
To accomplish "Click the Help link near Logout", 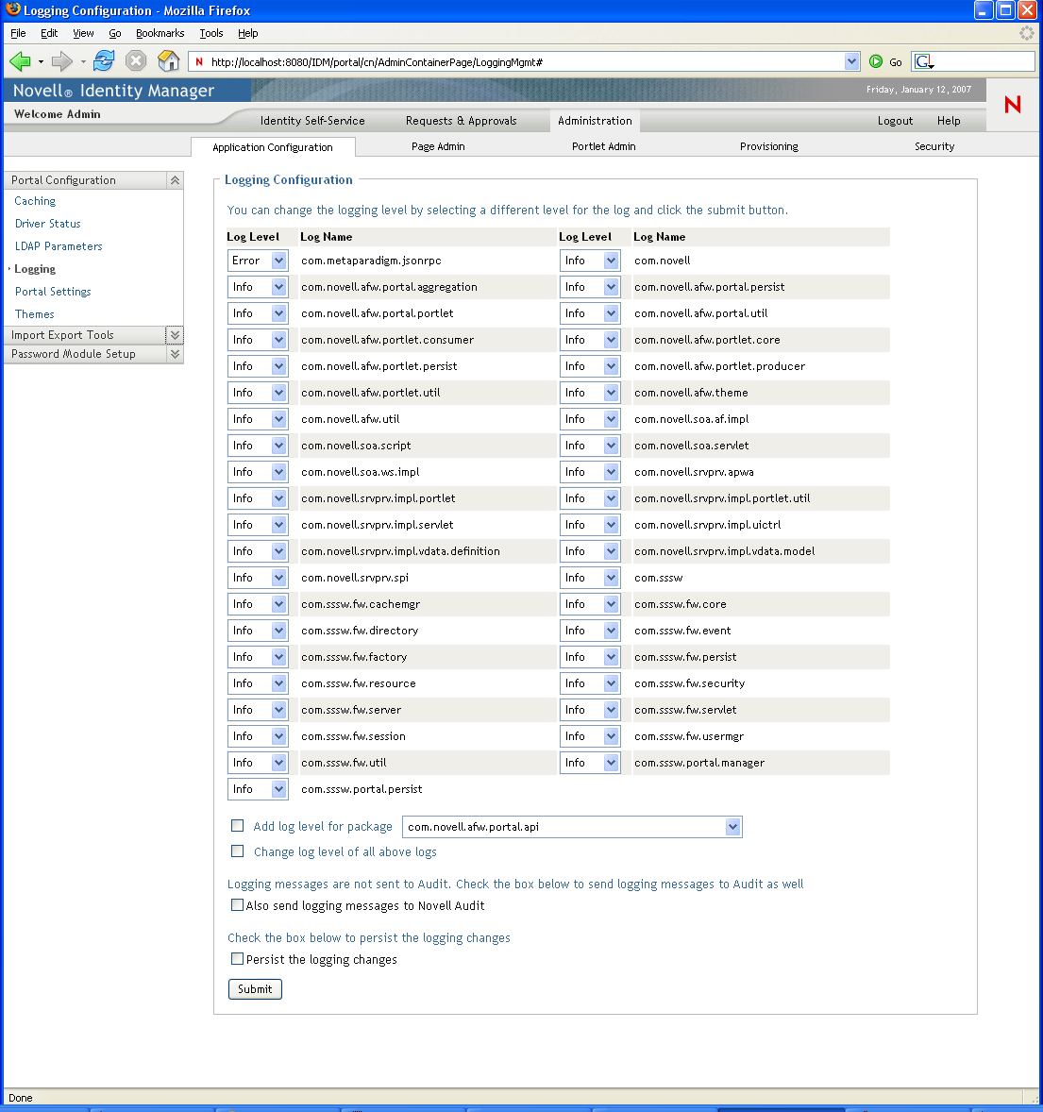I will click(949, 121).
